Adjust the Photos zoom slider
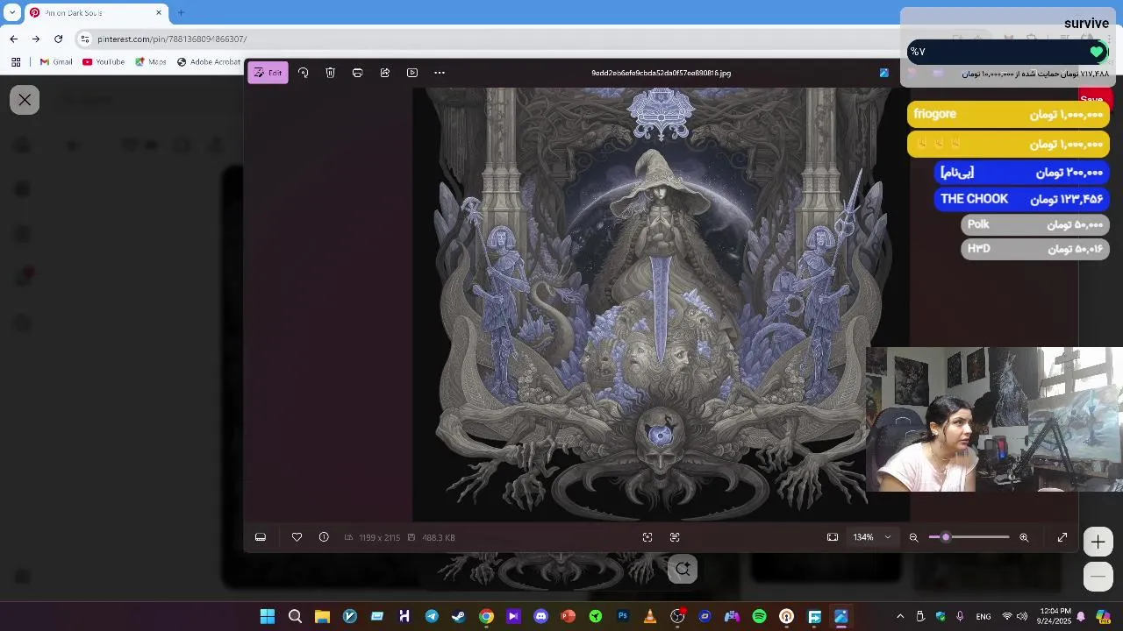Screen dimensions: 1123x631 click(x=969, y=537)
